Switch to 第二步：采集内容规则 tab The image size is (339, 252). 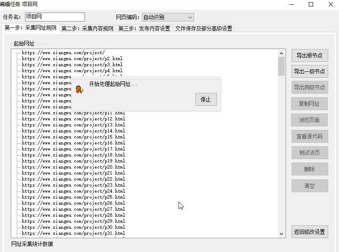[x=88, y=28]
